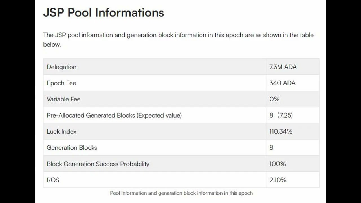Click the 2.10% ROS value

click(x=278, y=180)
